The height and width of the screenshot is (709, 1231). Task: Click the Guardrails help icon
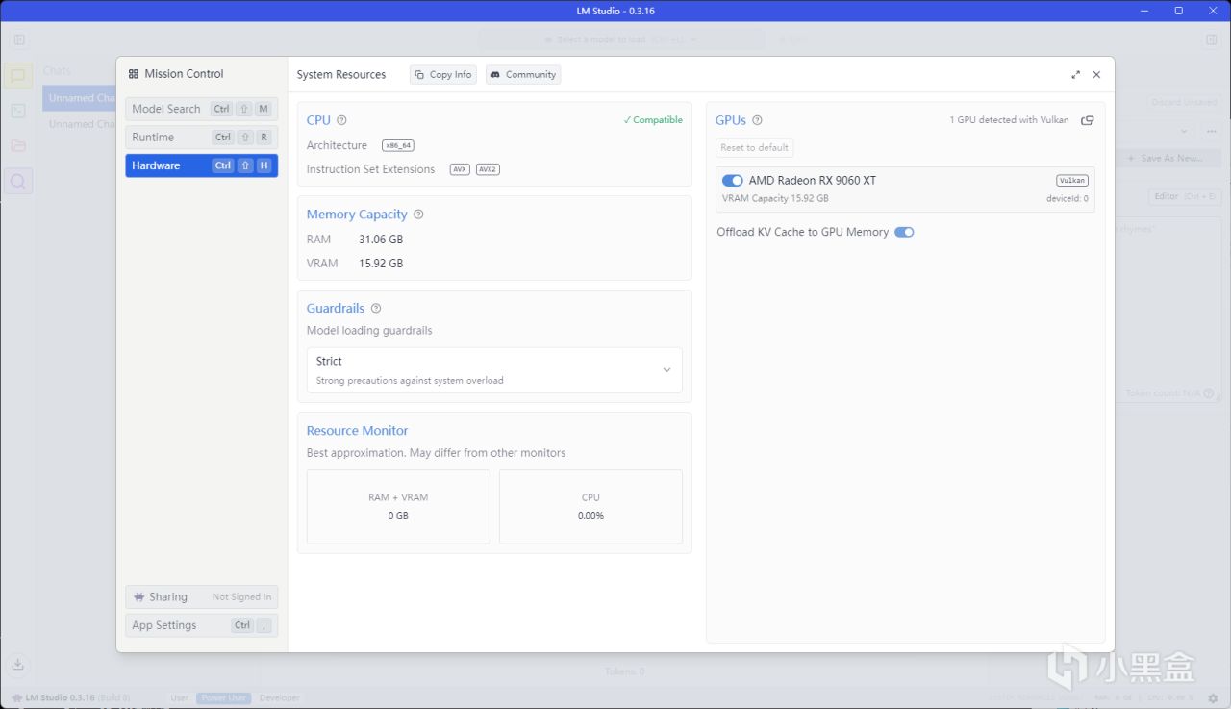[376, 309]
